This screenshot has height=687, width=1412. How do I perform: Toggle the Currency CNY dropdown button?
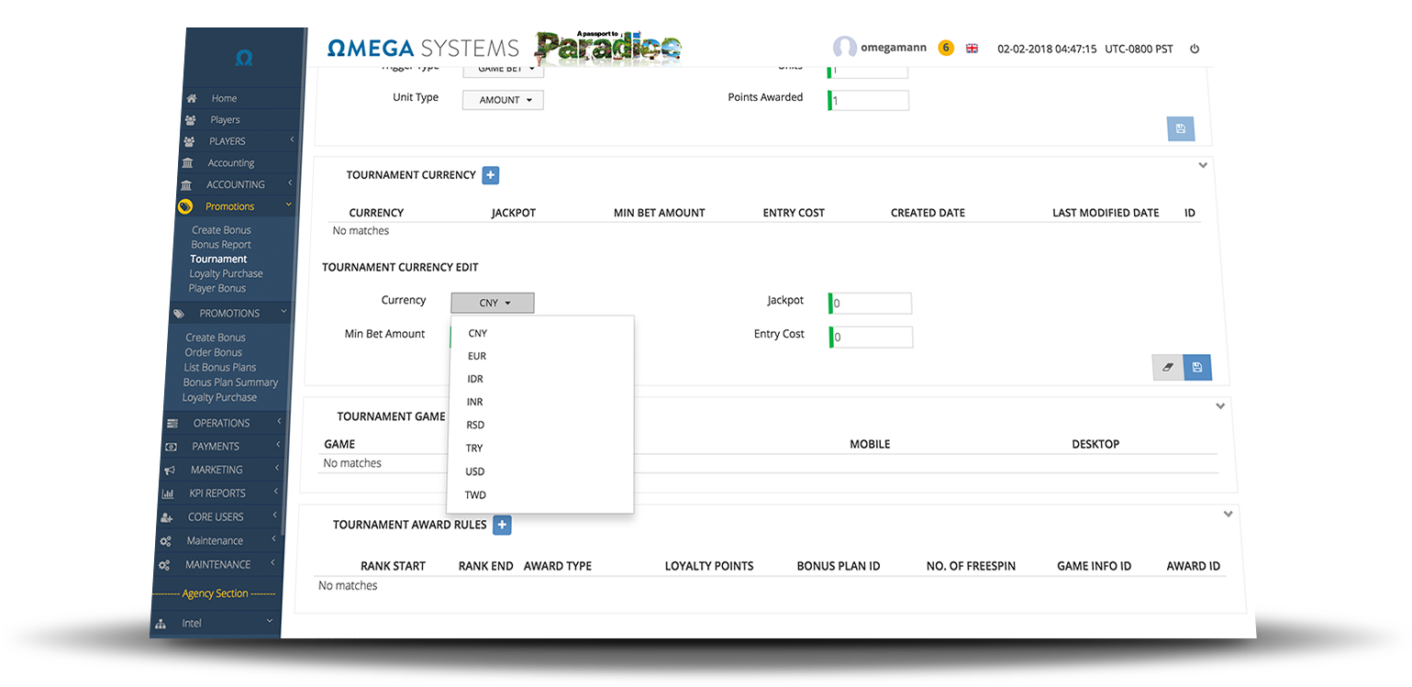point(493,303)
